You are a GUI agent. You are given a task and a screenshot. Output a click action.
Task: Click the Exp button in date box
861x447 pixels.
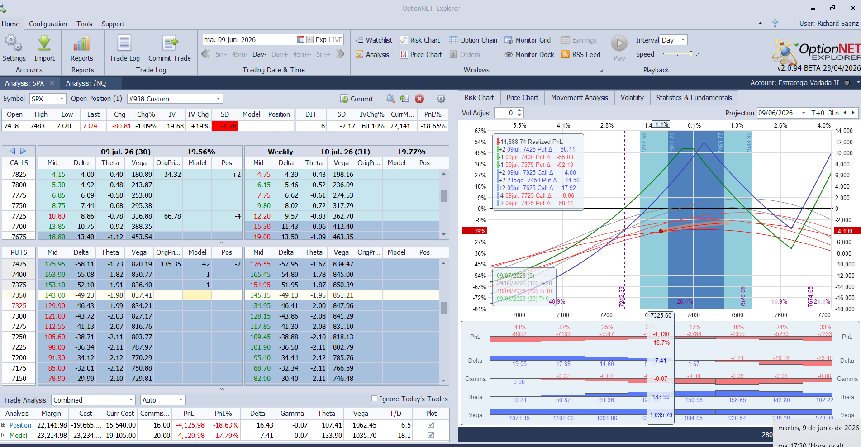click(x=321, y=39)
